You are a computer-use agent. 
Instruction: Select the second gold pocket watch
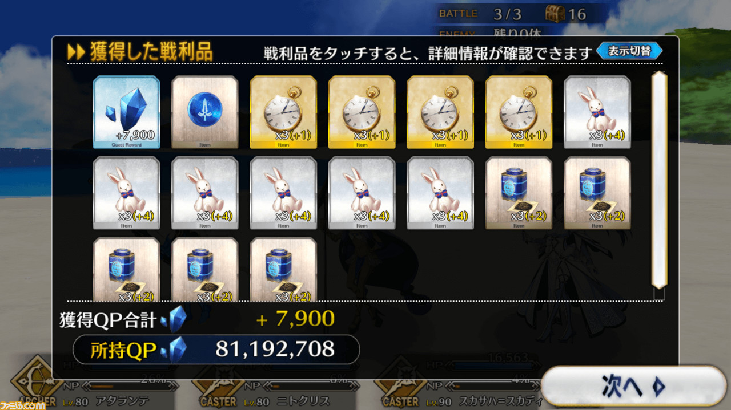[x=362, y=112]
